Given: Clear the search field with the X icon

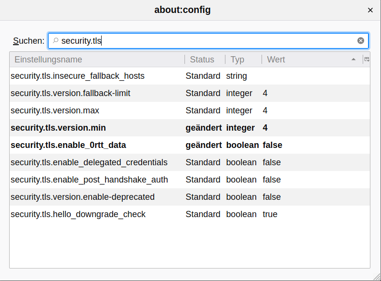Looking at the screenshot, I should (361, 41).
